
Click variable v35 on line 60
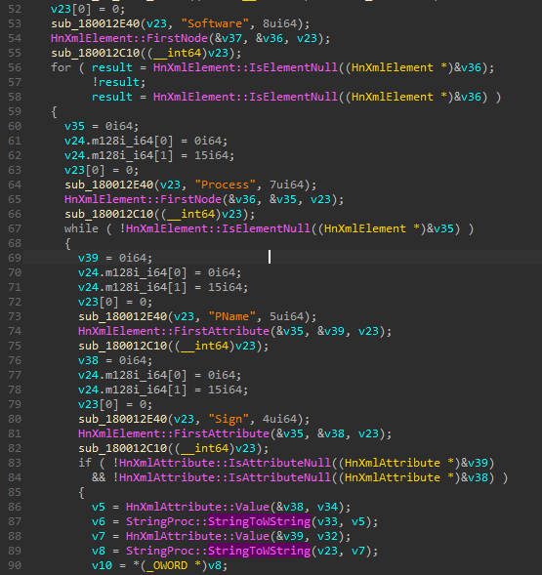74,126
